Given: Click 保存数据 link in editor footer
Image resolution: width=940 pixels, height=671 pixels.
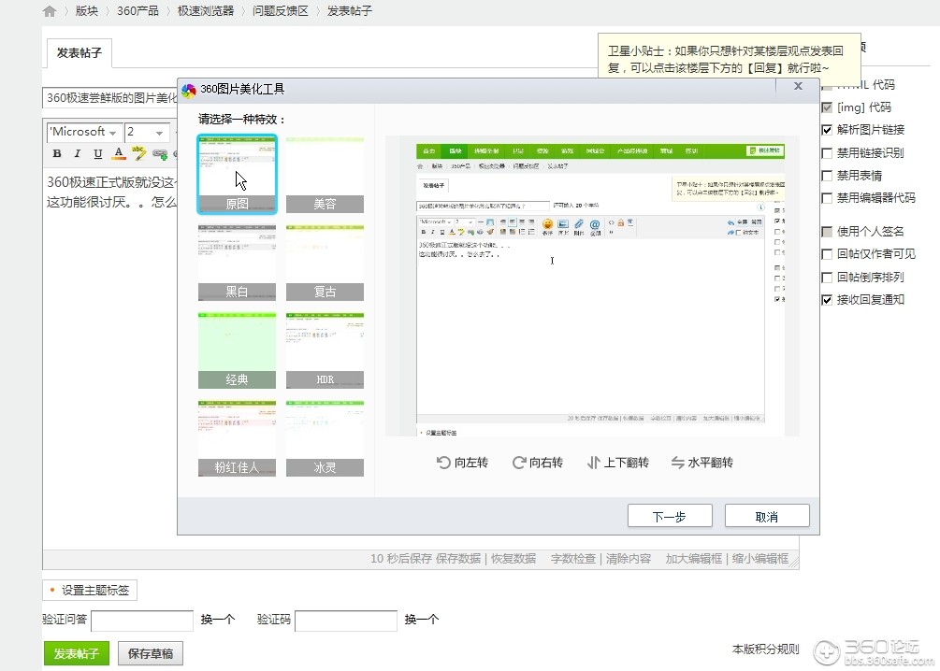Looking at the screenshot, I should tap(458, 558).
